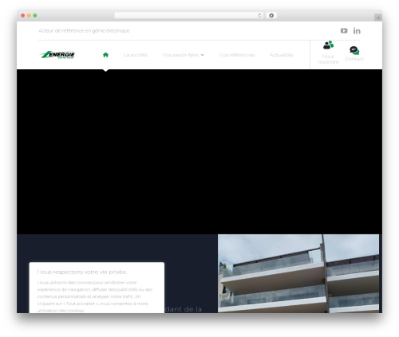Screen dimensions: 399x337
Task: Open the Contact link
Action: [354, 59]
